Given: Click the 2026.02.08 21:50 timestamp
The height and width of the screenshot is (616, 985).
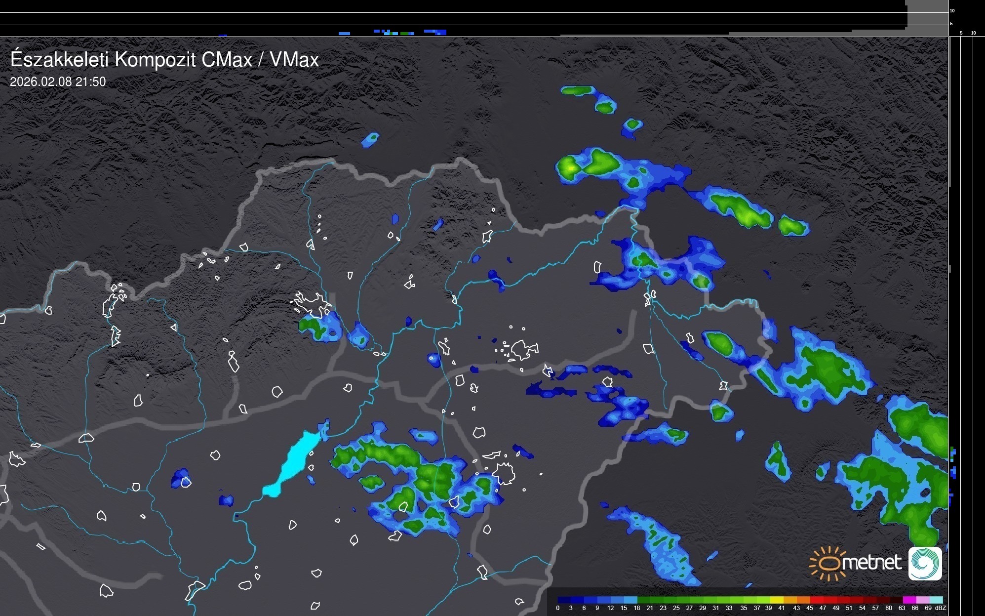Looking at the screenshot, I should (x=58, y=82).
